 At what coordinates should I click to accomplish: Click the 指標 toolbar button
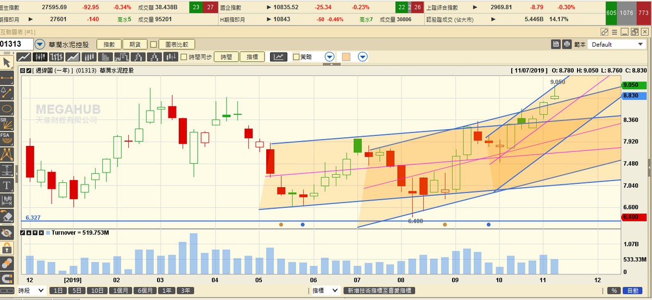pos(252,56)
